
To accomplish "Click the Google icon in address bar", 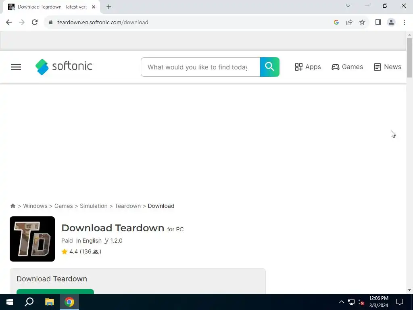I will coord(336,23).
